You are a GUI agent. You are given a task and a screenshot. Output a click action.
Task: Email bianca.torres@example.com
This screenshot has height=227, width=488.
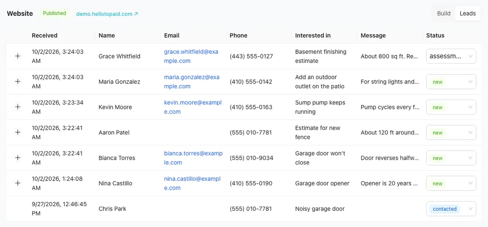(193, 158)
